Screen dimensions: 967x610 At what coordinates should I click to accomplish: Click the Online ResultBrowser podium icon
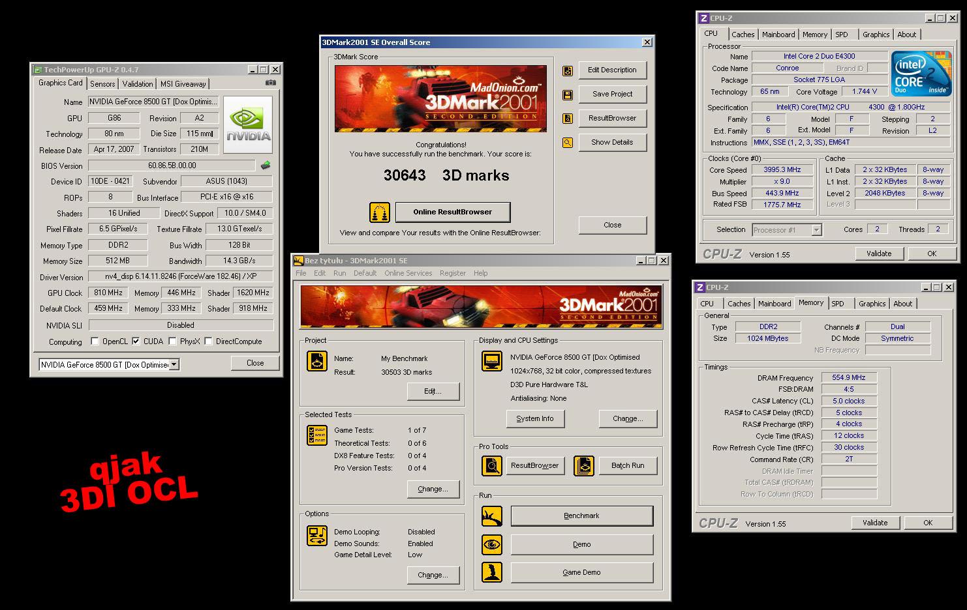(x=380, y=212)
